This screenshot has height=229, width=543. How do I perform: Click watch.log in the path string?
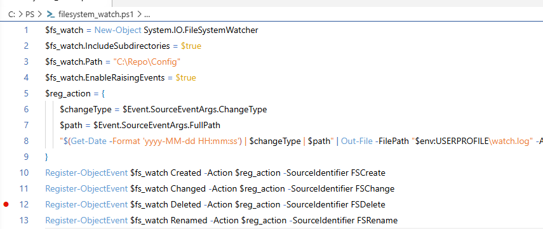tap(511, 141)
